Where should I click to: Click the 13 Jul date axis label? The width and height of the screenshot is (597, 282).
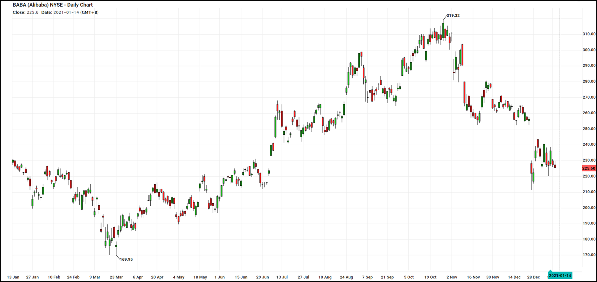coord(282,277)
